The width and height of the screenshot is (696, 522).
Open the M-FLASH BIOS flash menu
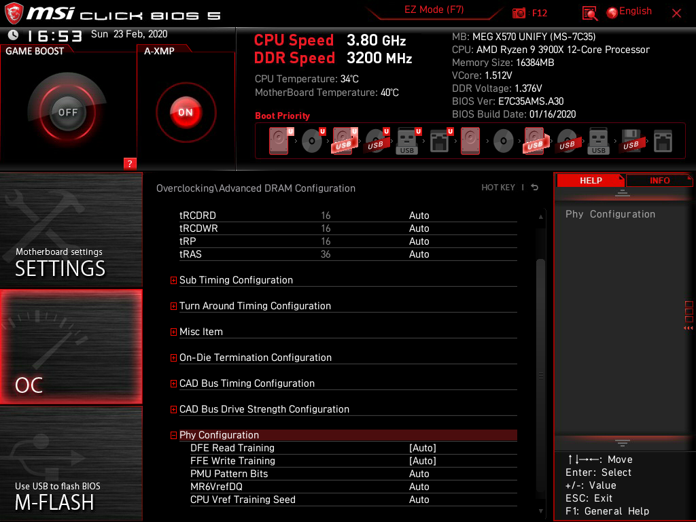pos(71,464)
